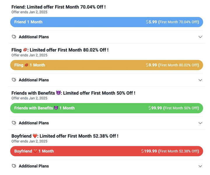This screenshot has height=175, width=210.
Task: Click tag icon under Friends with Benefits
Action: pos(14,123)
